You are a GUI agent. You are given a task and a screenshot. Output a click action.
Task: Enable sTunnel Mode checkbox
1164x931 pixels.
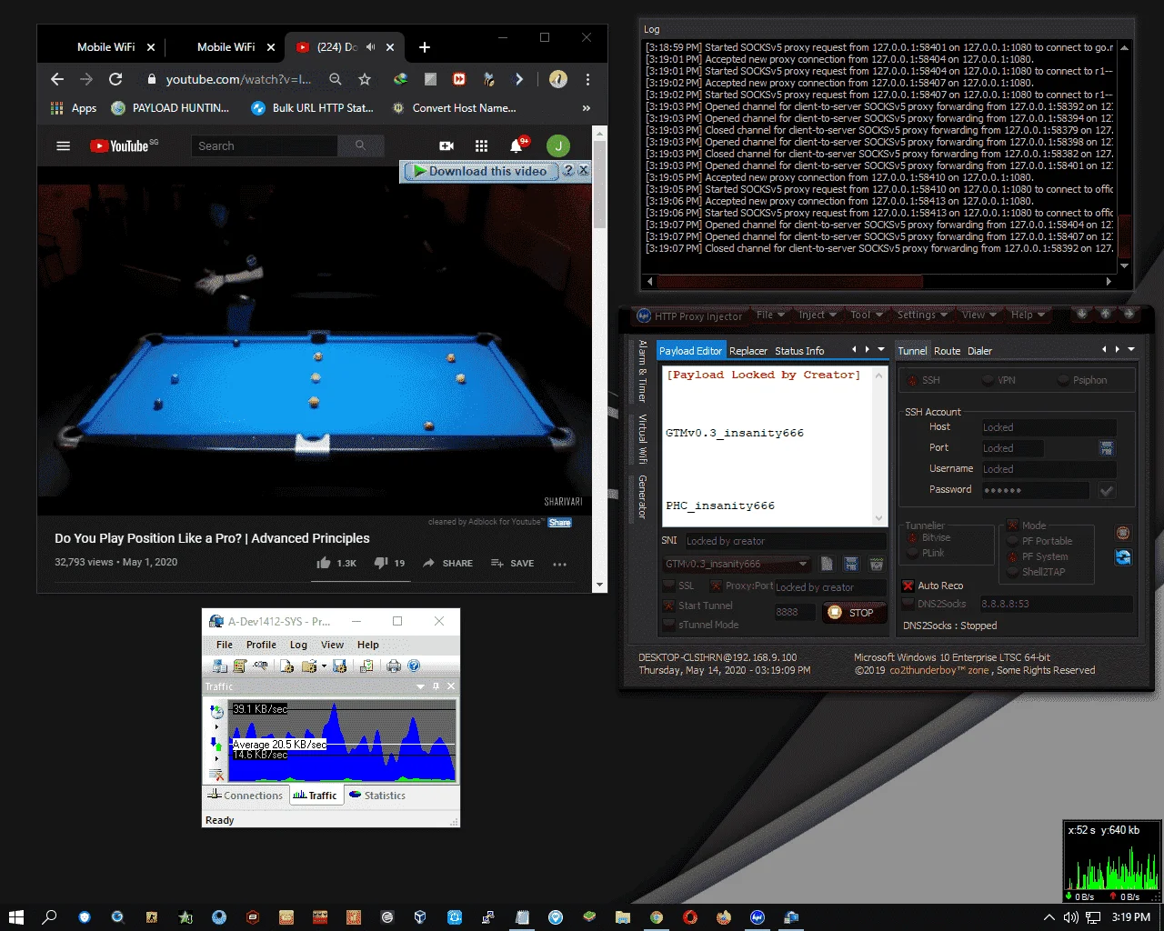click(x=670, y=625)
